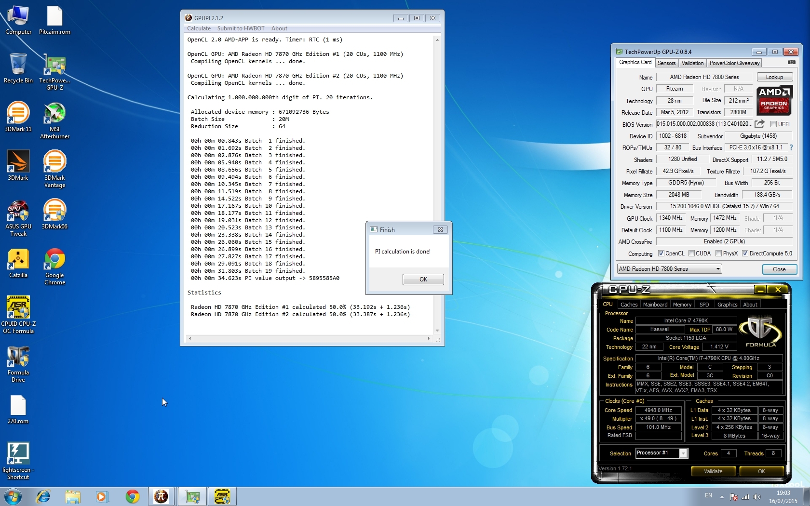The height and width of the screenshot is (506, 810).
Task: Show hidden system tray icons
Action: (722, 497)
